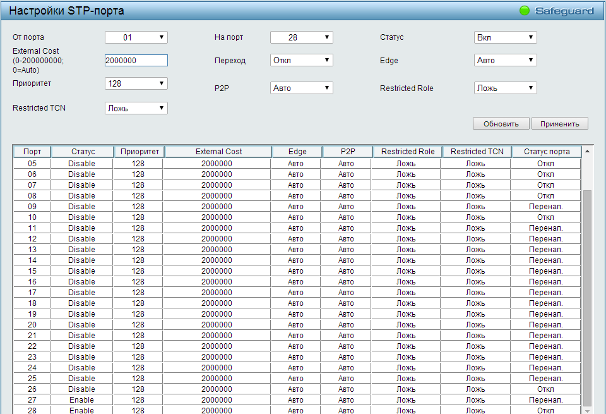Image resolution: width=606 pixels, height=414 pixels.
Task: Expand the Edge dropdown
Action: point(505,60)
